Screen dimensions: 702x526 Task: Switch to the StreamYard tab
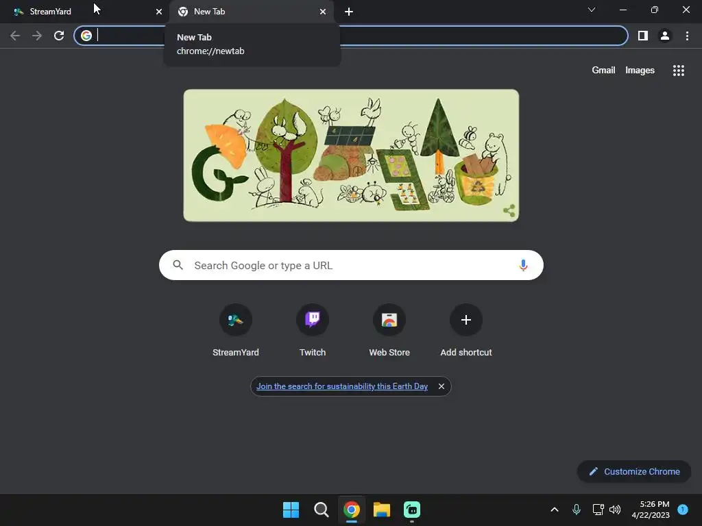click(x=85, y=12)
